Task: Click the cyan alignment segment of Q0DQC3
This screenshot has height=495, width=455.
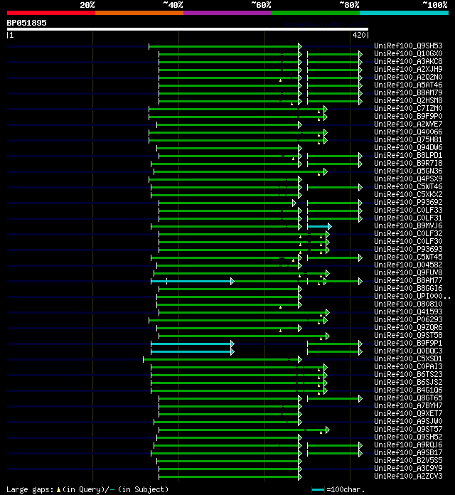Action: click(x=193, y=351)
